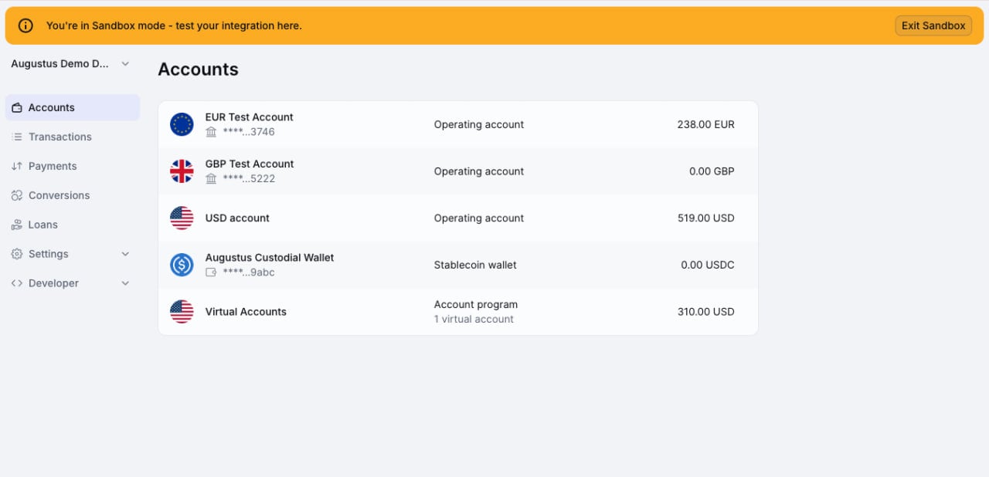Click masked wallet address ****...9abc
989x477 pixels.
249,272
